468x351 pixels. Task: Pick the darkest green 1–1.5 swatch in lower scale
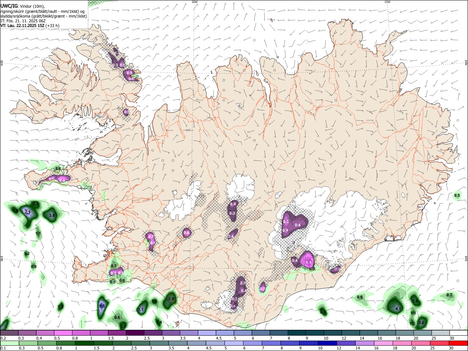[x=84, y=343]
